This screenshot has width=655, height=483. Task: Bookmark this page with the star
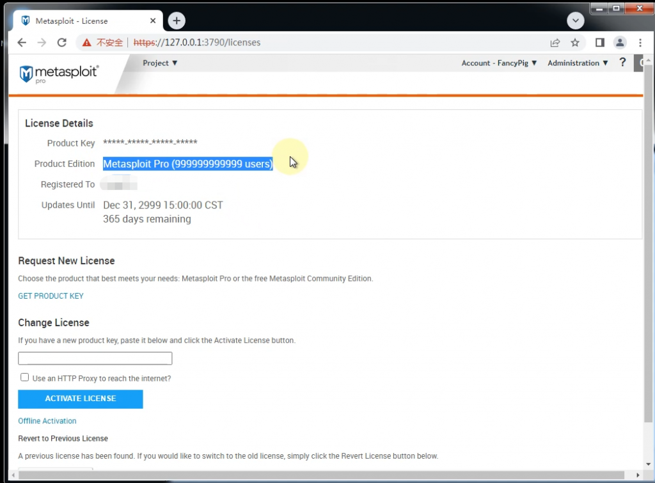575,43
